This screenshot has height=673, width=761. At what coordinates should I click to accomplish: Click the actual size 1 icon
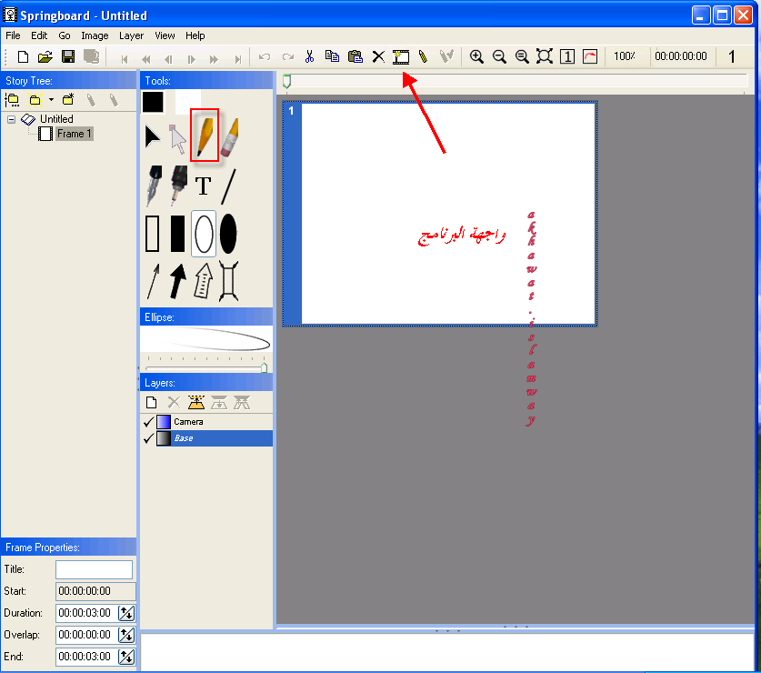(x=567, y=56)
